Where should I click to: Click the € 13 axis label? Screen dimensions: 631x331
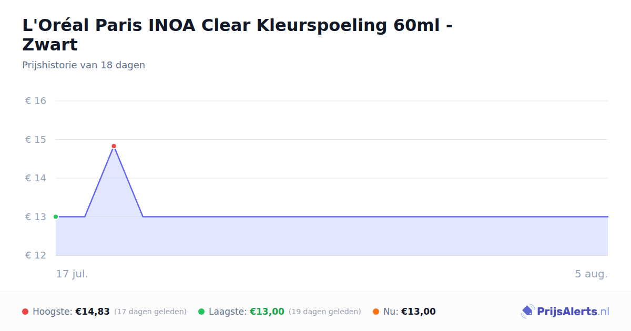(x=36, y=216)
